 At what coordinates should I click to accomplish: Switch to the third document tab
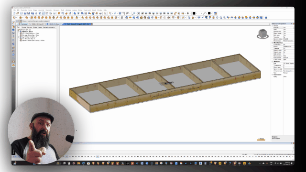[x=54, y=24]
